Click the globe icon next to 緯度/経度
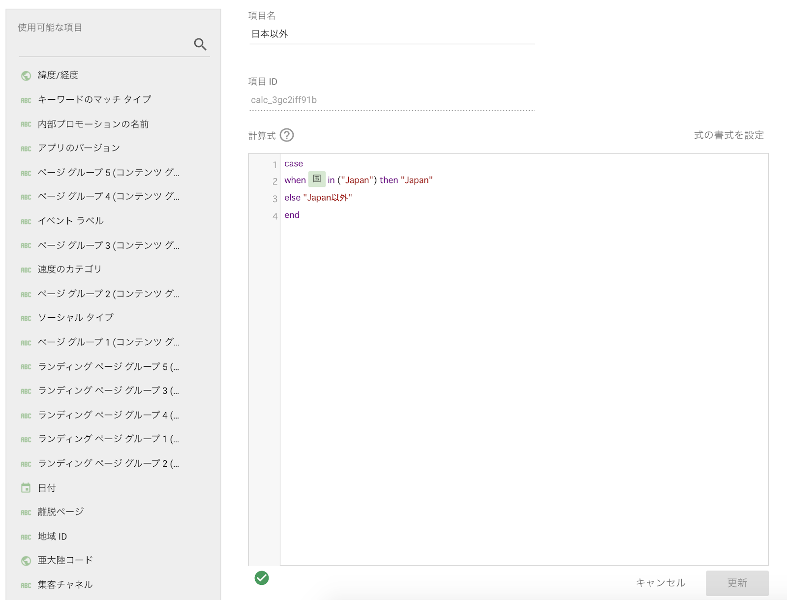The height and width of the screenshot is (600, 787). (x=26, y=76)
